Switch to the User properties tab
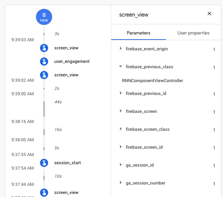223x197 pixels. (x=194, y=33)
